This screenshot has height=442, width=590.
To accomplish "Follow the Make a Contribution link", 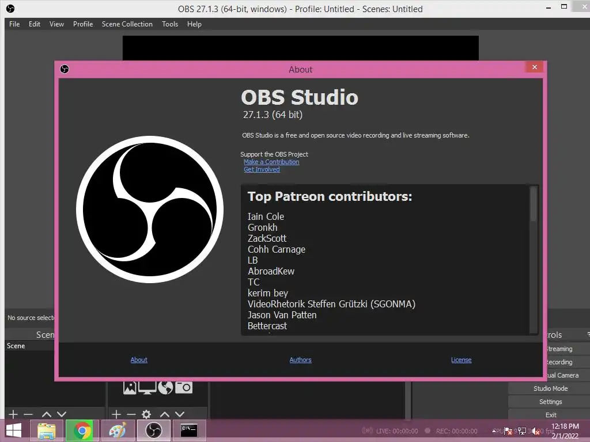I will click(x=271, y=162).
